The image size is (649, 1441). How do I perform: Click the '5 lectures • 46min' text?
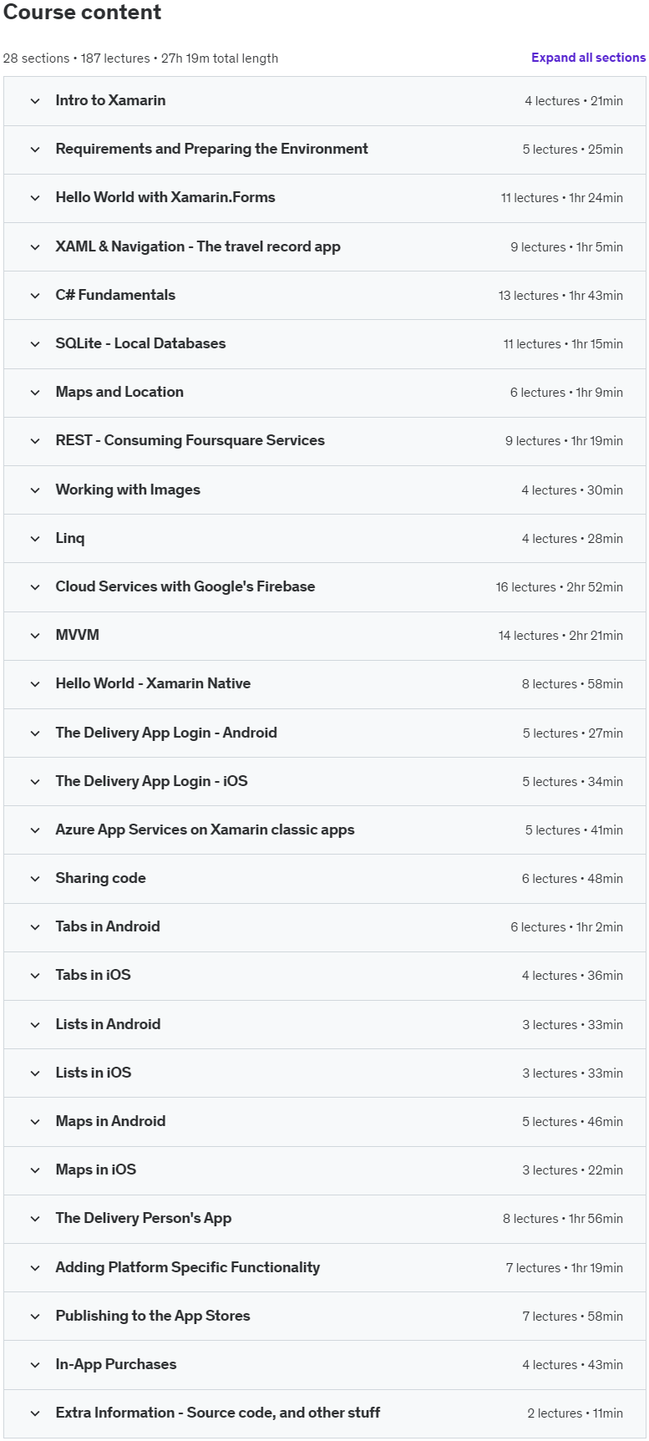click(x=572, y=1122)
